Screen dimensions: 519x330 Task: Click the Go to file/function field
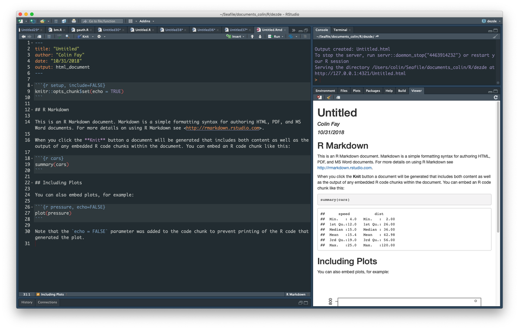[102, 21]
